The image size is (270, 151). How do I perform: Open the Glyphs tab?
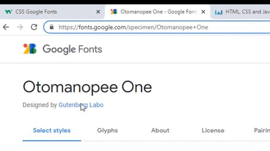coord(108,130)
